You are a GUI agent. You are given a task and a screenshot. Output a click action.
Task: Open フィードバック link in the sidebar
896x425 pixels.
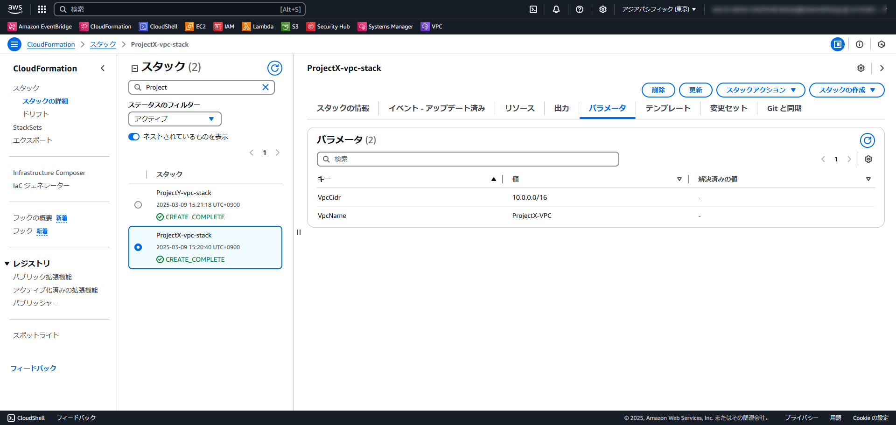pyautogui.click(x=34, y=369)
